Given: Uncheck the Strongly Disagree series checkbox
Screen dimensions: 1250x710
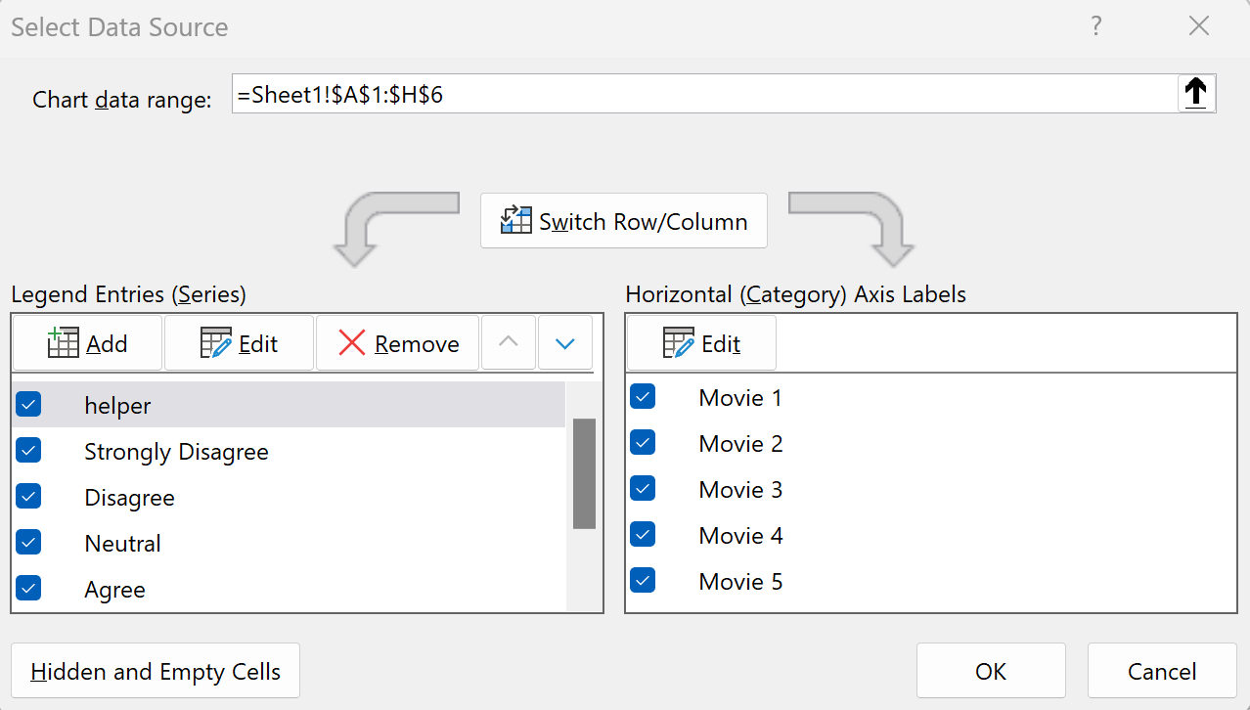Looking at the screenshot, I should point(28,451).
